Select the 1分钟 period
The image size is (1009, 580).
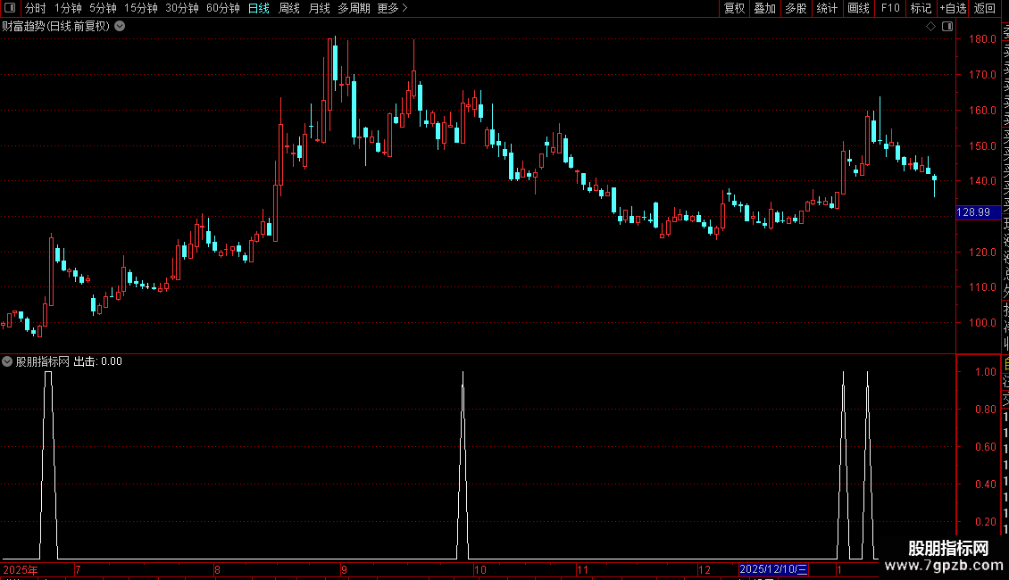pos(68,8)
